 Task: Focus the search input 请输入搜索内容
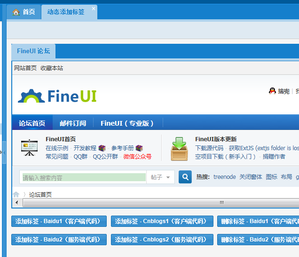pyautogui.click(x=83, y=177)
